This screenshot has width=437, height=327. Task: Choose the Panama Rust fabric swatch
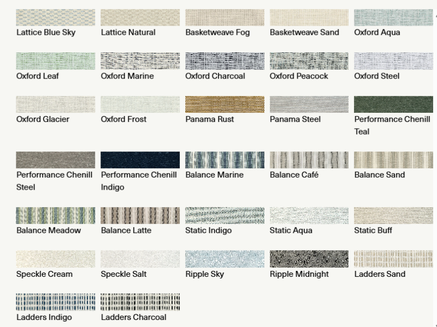(225, 104)
